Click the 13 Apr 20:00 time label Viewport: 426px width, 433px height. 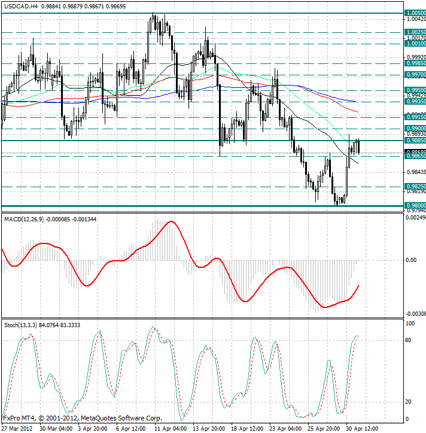point(209,429)
